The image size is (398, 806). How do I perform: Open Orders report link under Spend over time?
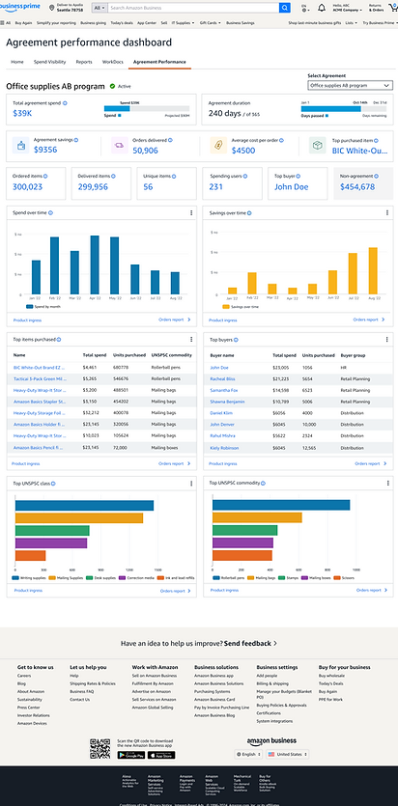click(x=174, y=320)
